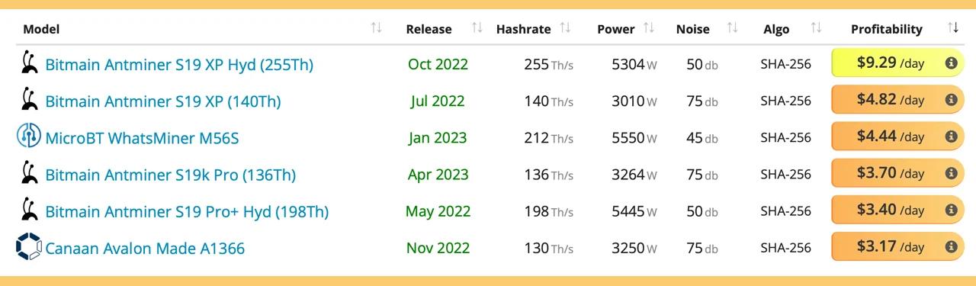Click the $3.40 /day profitability badge
Viewport: 976px width, 286px height.
pos(897,210)
